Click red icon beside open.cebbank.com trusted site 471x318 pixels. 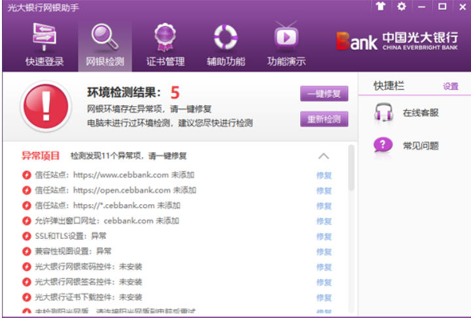pos(27,190)
